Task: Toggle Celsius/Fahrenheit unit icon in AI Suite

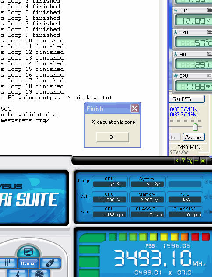Action: coord(190,161)
